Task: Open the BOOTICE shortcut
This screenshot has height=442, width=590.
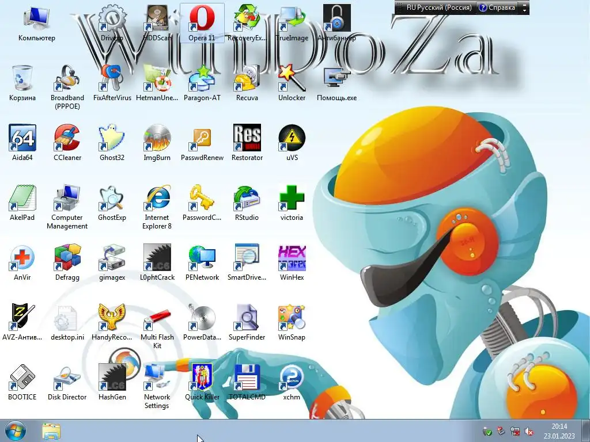Action: coord(22,382)
